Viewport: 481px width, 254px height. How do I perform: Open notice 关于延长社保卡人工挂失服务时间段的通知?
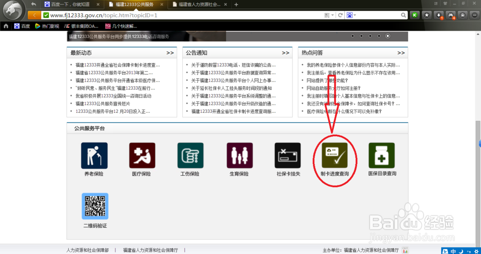(x=232, y=88)
